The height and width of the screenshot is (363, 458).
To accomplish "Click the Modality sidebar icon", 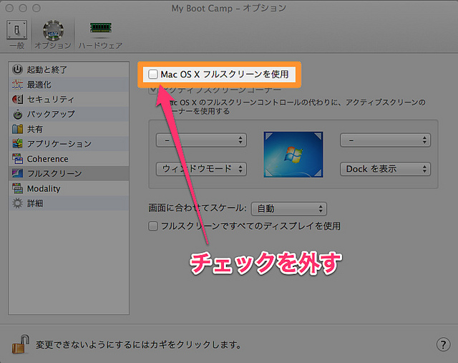I will [x=17, y=188].
